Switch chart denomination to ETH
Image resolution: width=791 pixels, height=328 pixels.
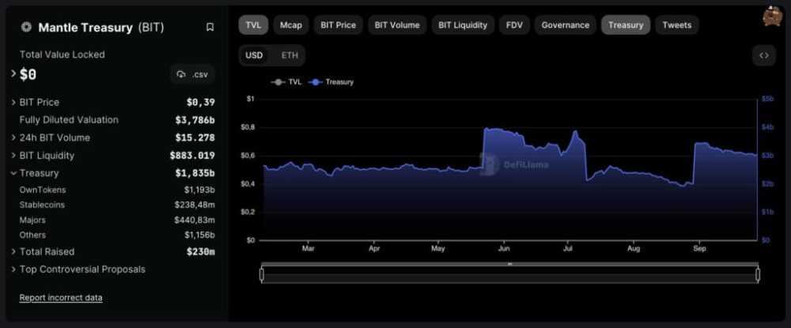click(x=290, y=55)
